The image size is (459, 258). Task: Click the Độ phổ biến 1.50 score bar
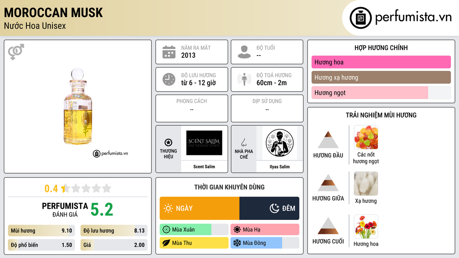pos(42,245)
